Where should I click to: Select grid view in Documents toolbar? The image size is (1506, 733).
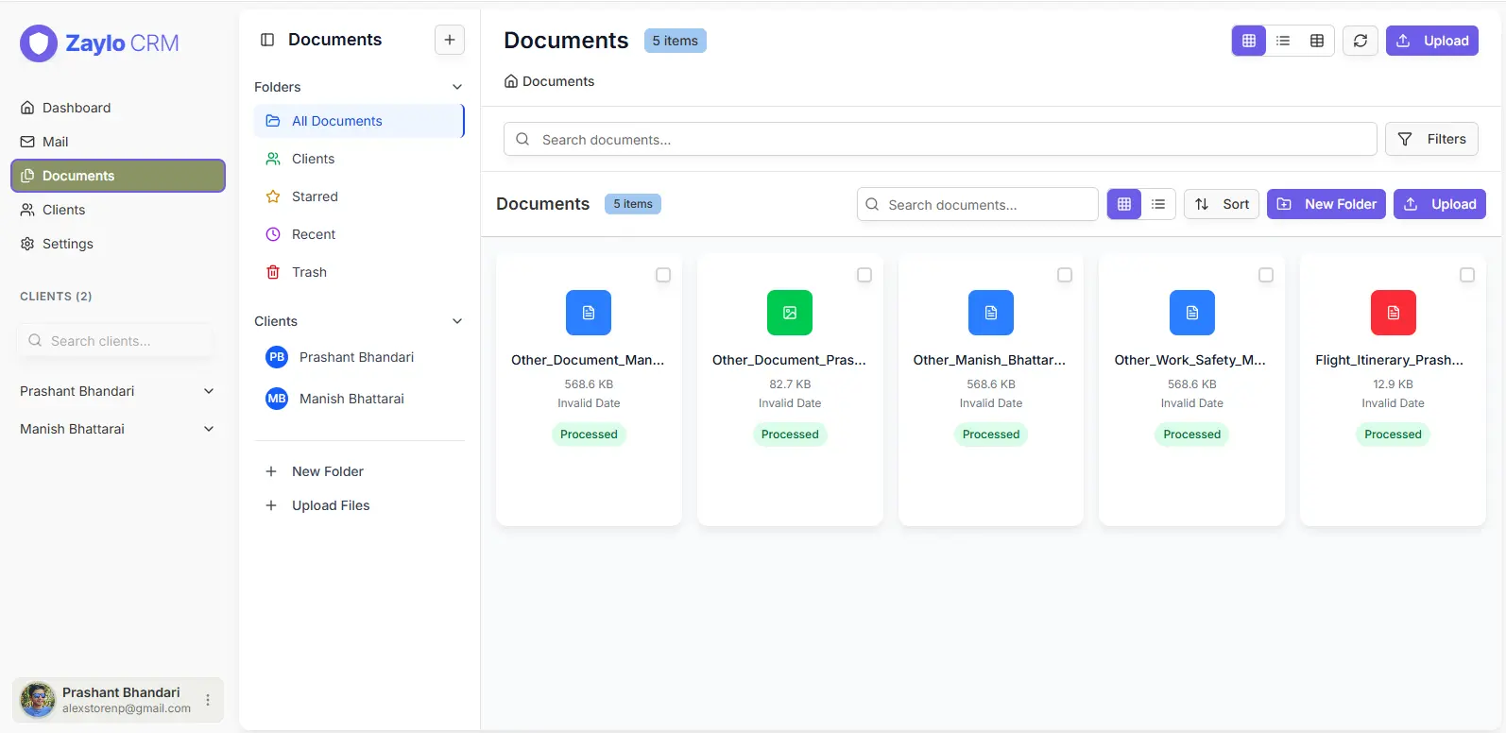click(1124, 204)
